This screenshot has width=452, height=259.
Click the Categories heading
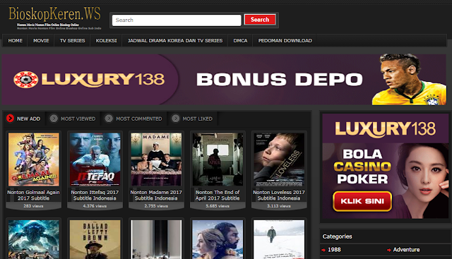pos(338,236)
